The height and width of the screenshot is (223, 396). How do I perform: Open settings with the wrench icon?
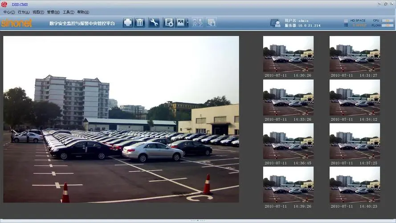pos(154,22)
